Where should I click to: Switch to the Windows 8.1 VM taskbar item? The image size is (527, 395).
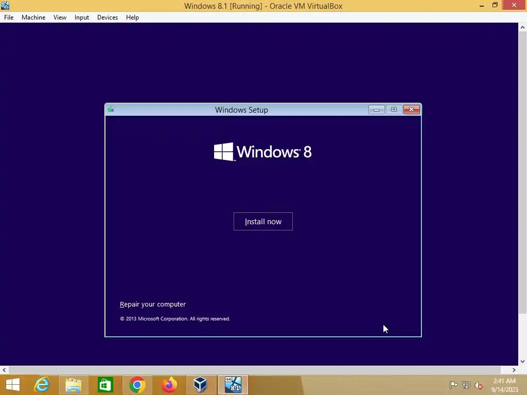pyautogui.click(x=233, y=385)
